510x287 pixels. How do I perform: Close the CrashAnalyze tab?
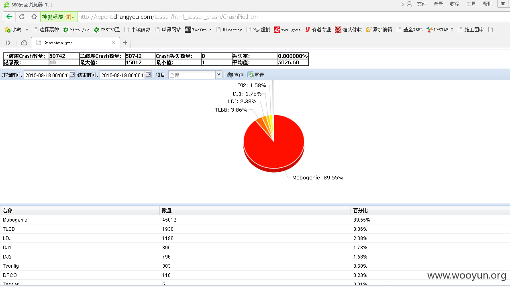(x=114, y=43)
